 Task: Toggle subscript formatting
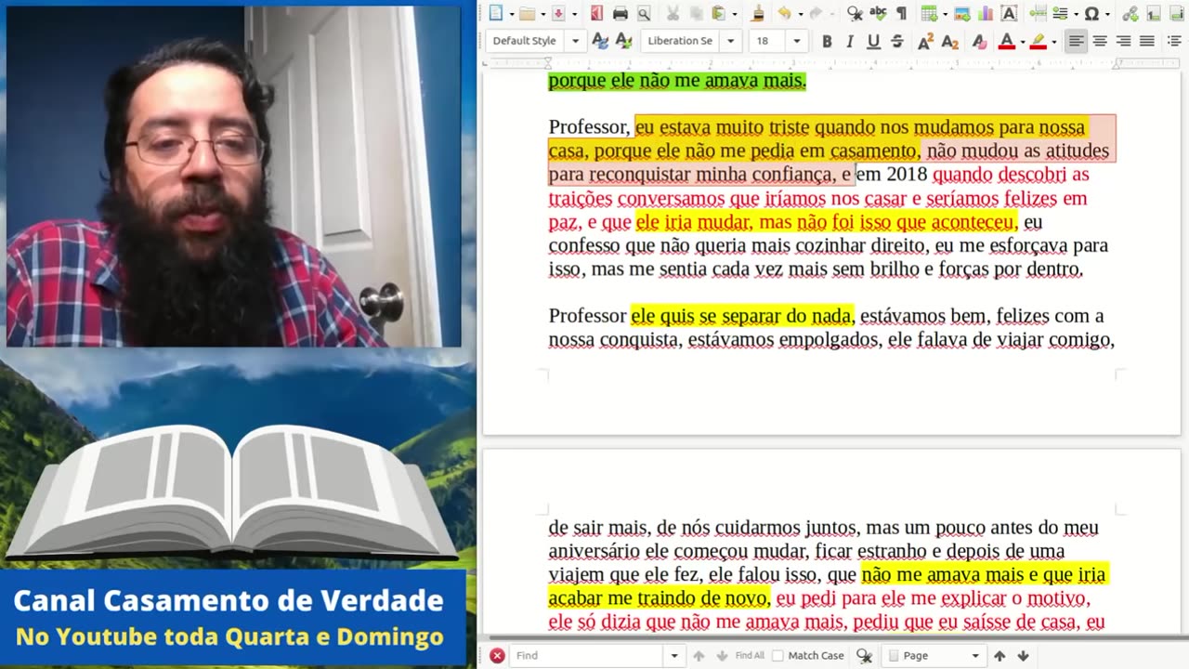coord(949,41)
